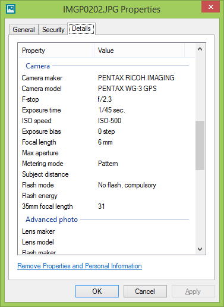Click the scroll down arrow
Screen dimensions: 224x307
click(200, 249)
